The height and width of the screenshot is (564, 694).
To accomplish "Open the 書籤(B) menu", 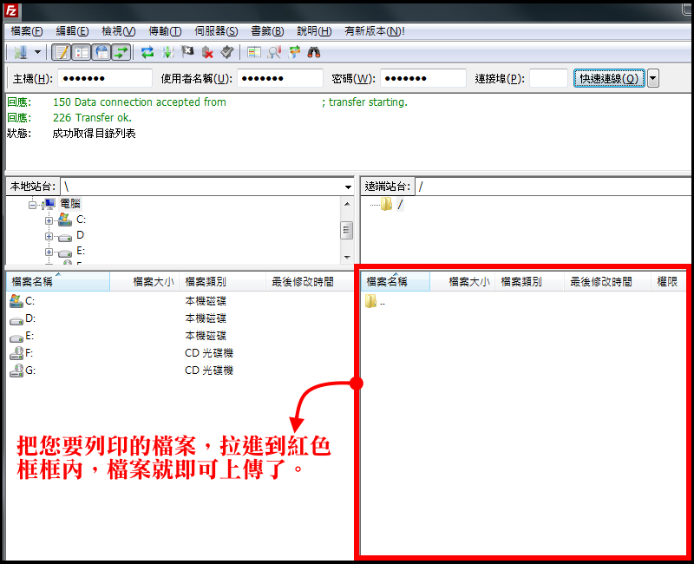I will [265, 31].
